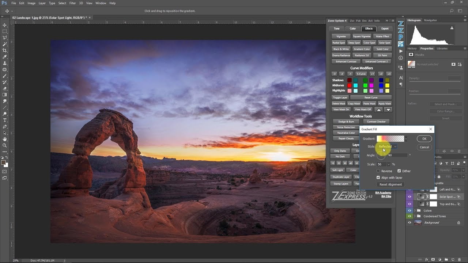Click the Solar Spot effect button
Screen dimensions: 468x263
pos(385,43)
